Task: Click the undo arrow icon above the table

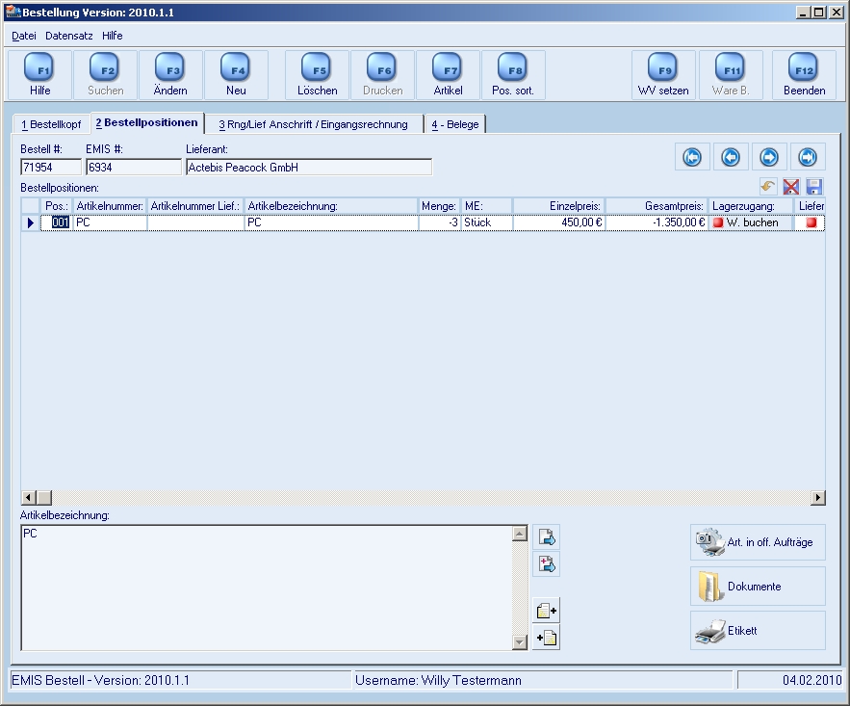Action: pyautogui.click(x=767, y=187)
